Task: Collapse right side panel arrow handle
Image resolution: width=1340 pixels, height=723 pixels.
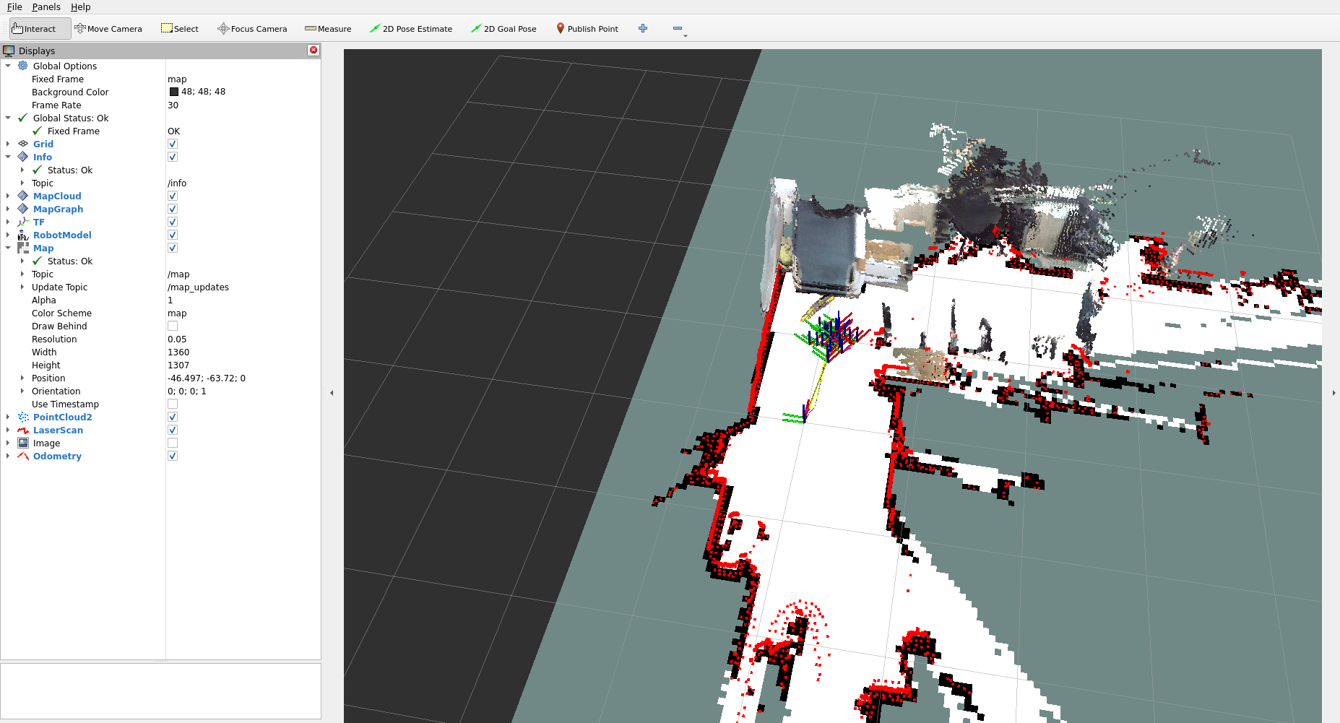Action: (x=1333, y=393)
